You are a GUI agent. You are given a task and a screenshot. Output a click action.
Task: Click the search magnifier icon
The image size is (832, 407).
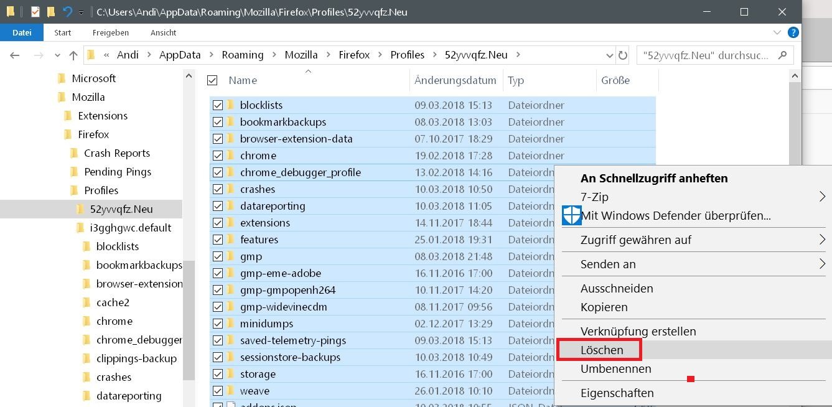(782, 55)
